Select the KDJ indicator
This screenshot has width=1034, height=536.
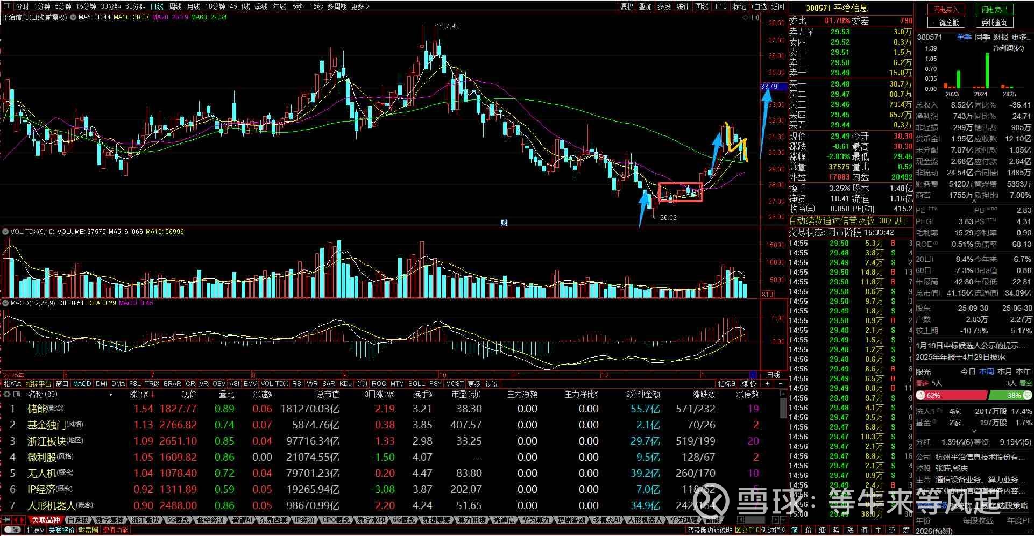(345, 384)
